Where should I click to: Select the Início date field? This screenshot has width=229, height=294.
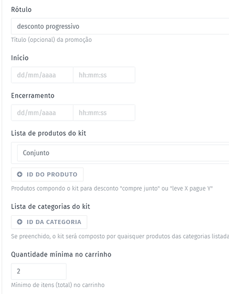point(42,75)
